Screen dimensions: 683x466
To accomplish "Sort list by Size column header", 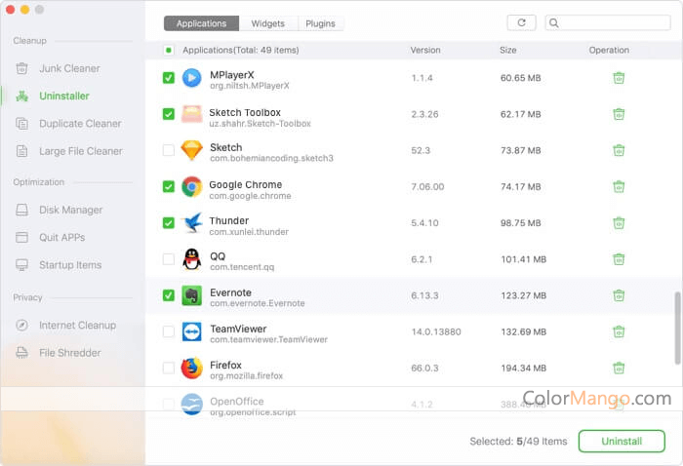I will 508,50.
